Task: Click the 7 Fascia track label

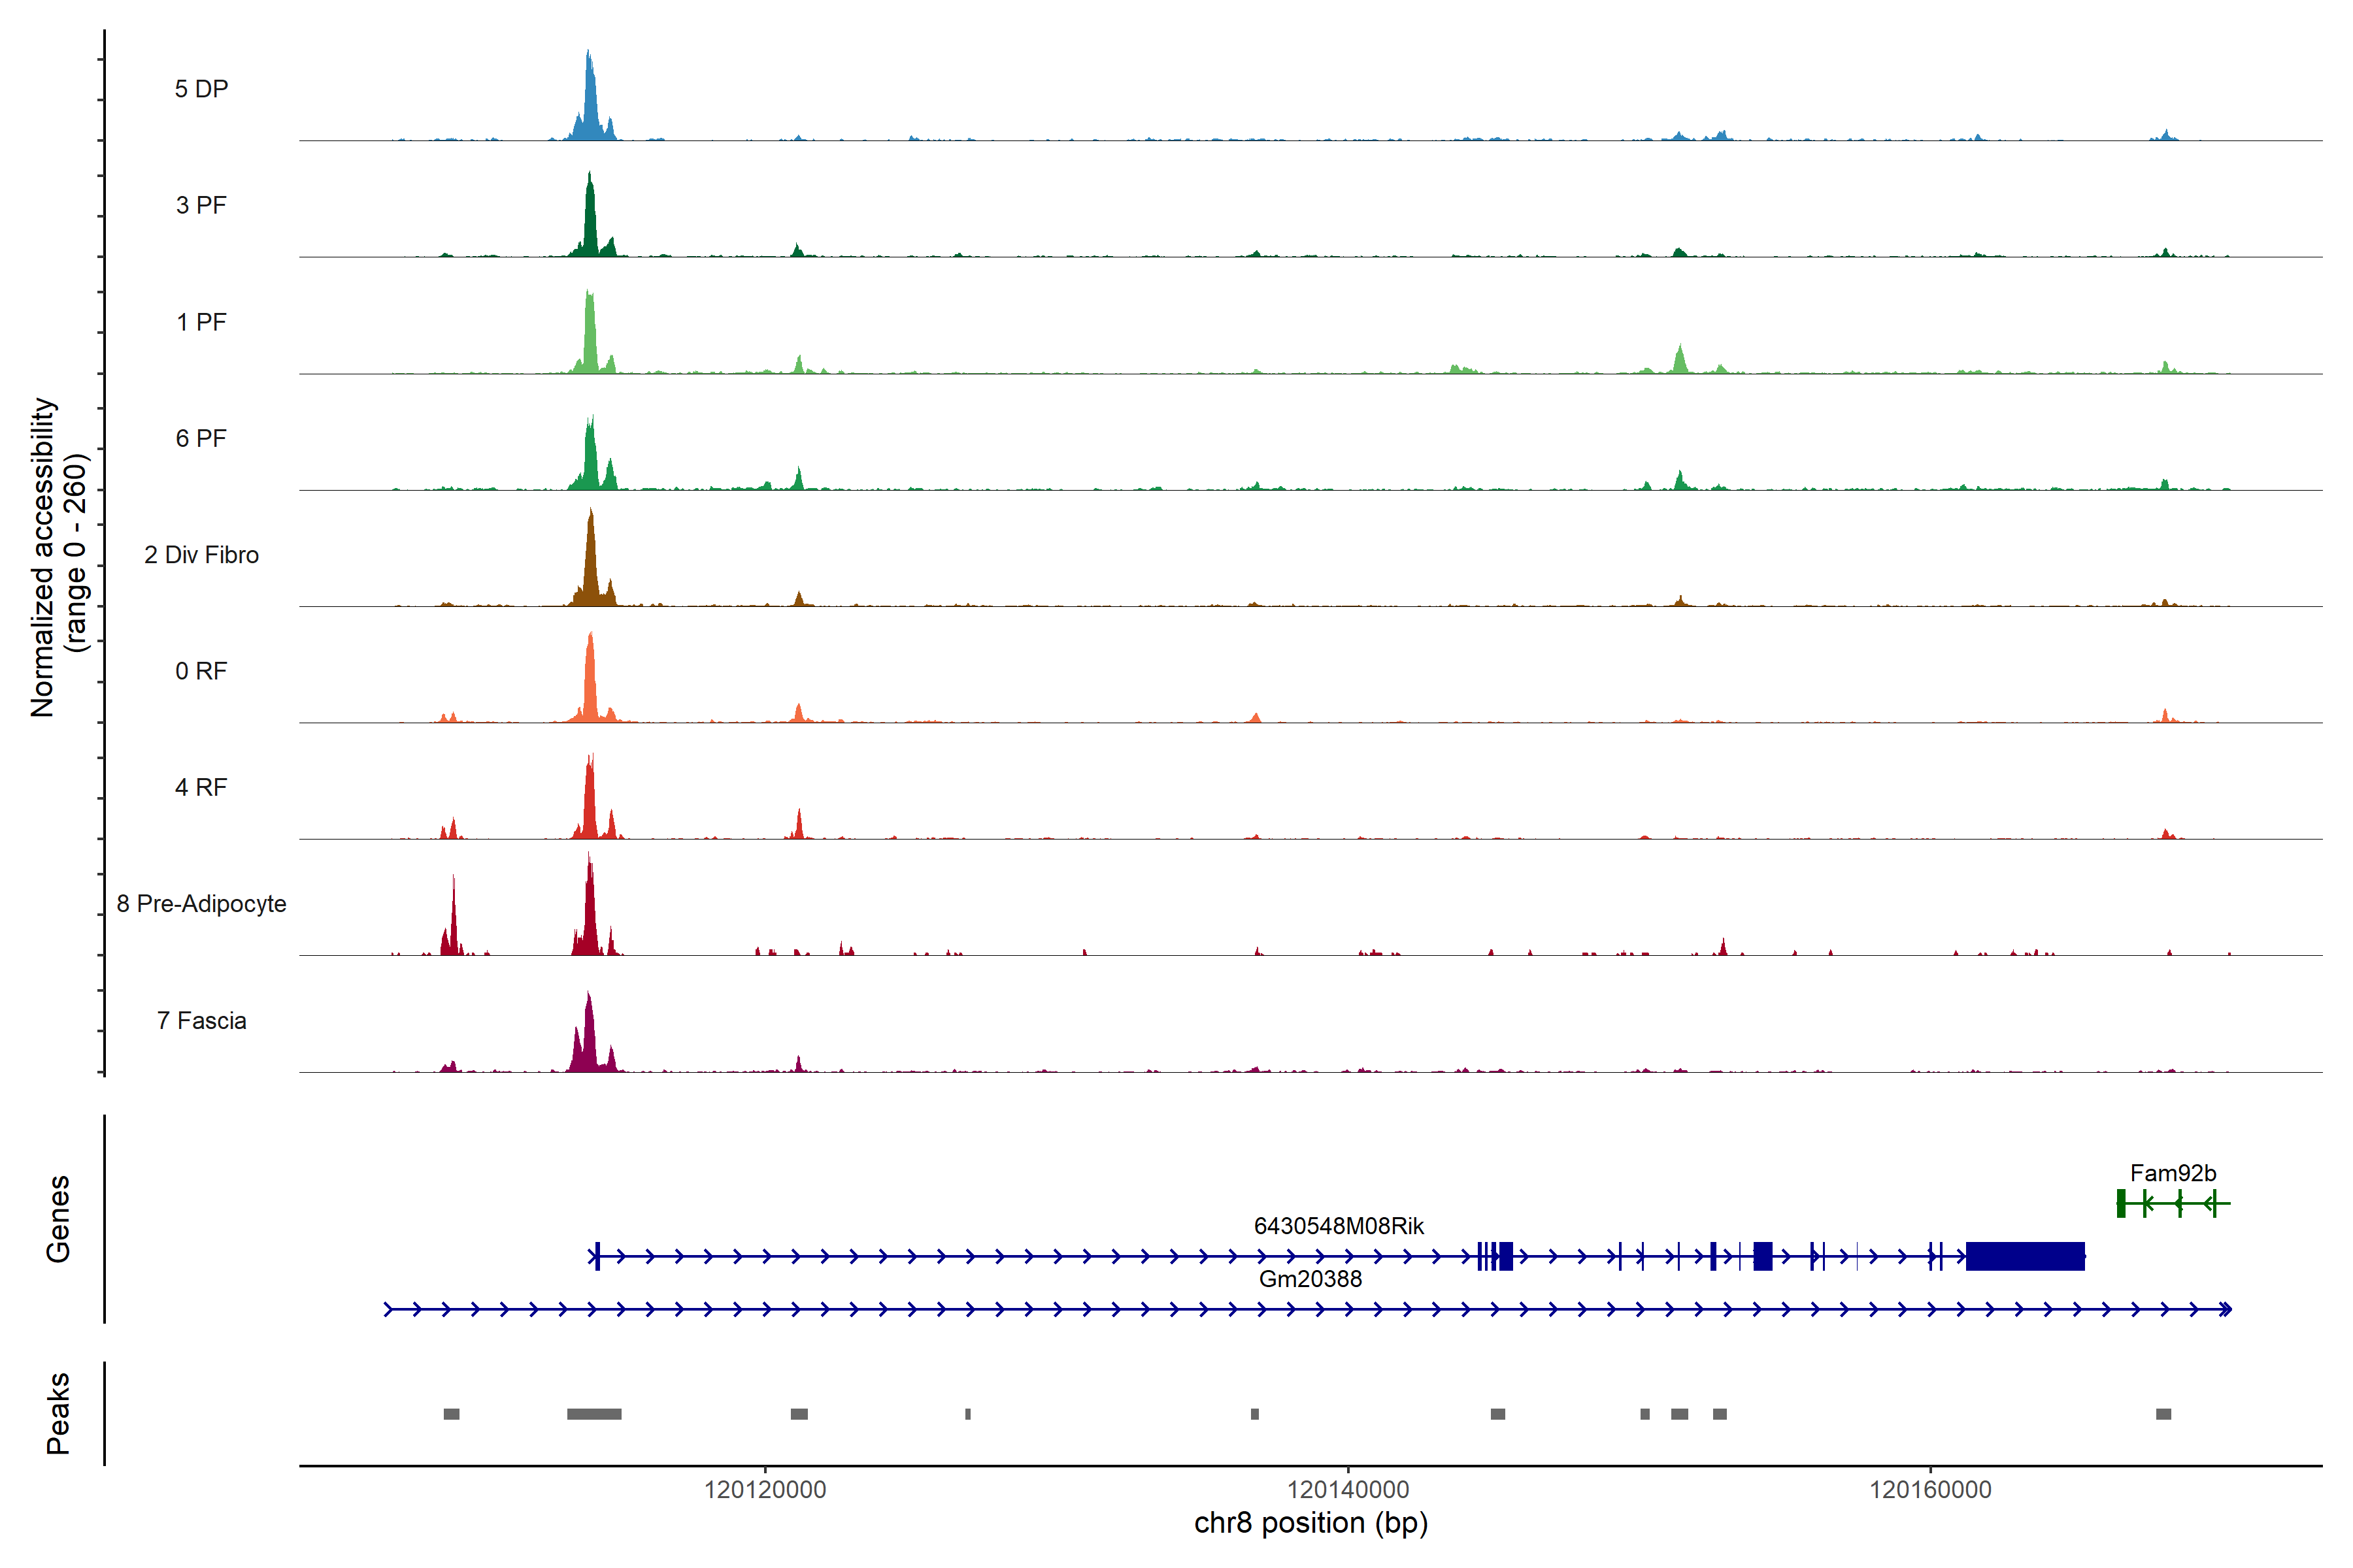Action: click(x=201, y=1020)
